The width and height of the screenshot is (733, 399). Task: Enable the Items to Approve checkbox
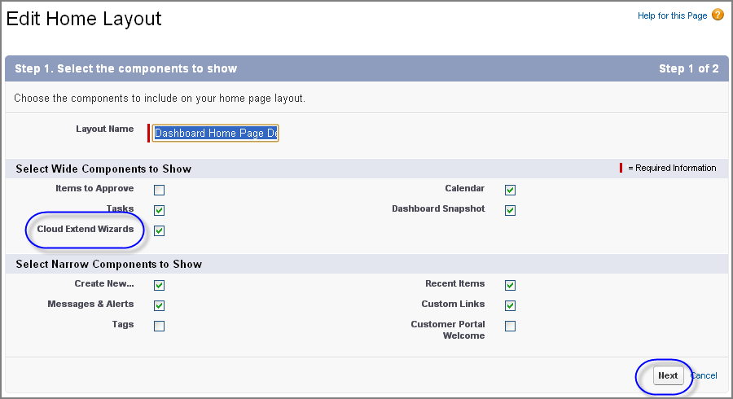pos(160,191)
